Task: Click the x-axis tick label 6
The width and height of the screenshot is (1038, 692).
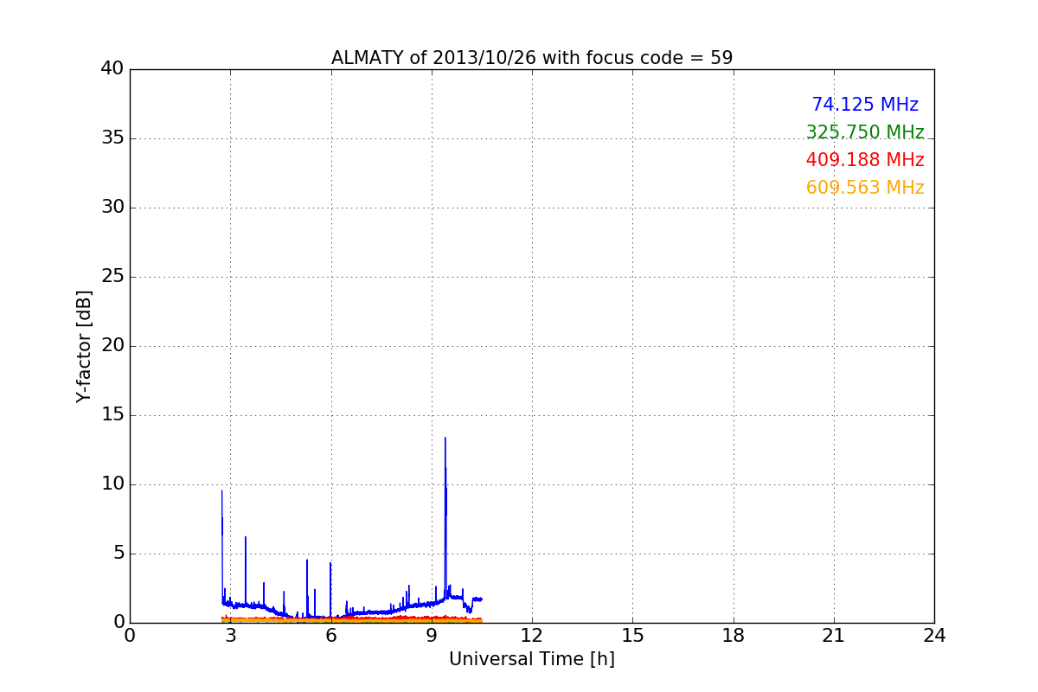Action: (x=331, y=636)
